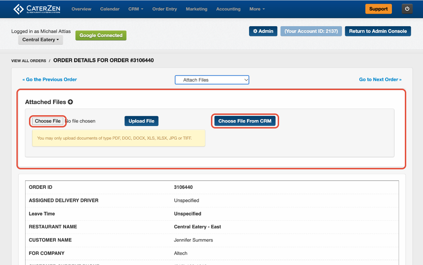The height and width of the screenshot is (265, 423).
Task: Click the ORDER ID row label
Action: coord(41,187)
